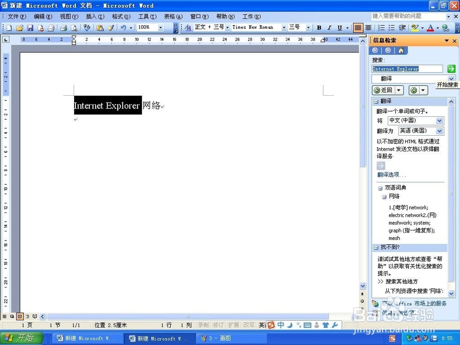Viewport: 460px width, 345px height.
Task: Create a new blank document
Action: tap(9, 28)
